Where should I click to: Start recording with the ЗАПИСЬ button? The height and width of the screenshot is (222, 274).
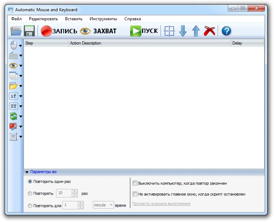[x=59, y=31]
